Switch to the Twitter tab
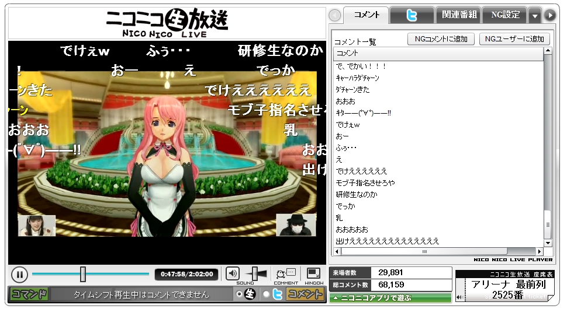This screenshot has width=567, height=309. click(412, 15)
